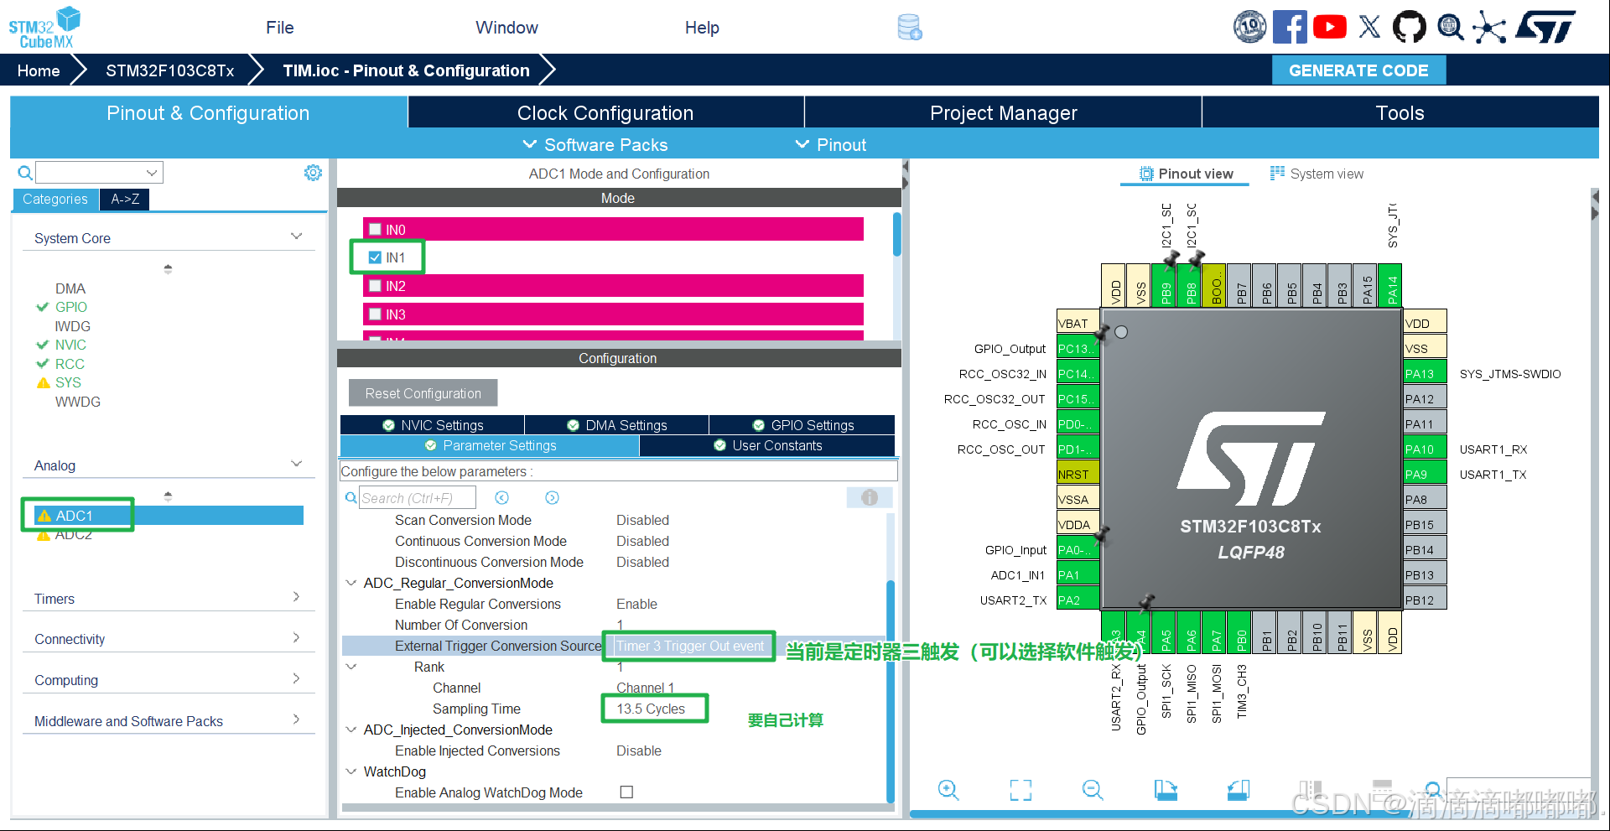The width and height of the screenshot is (1610, 831).
Task: Rotate the chip counter-clockwise icon
Action: (x=1239, y=789)
